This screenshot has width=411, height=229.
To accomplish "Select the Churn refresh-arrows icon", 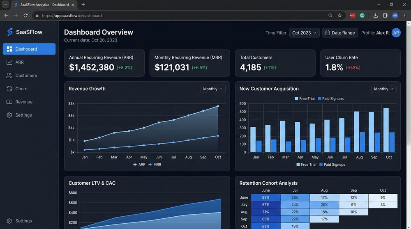I will click(x=9, y=89).
